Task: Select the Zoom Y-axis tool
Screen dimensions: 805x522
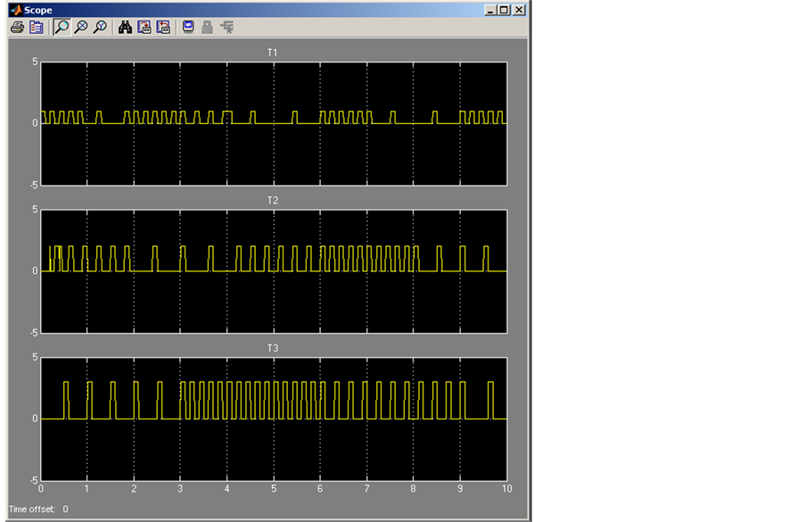Action: [99, 28]
